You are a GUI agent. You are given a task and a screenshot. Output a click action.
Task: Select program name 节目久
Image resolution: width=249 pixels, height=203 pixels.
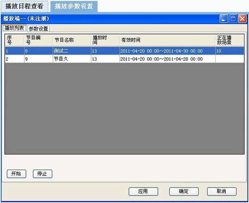(x=72, y=59)
